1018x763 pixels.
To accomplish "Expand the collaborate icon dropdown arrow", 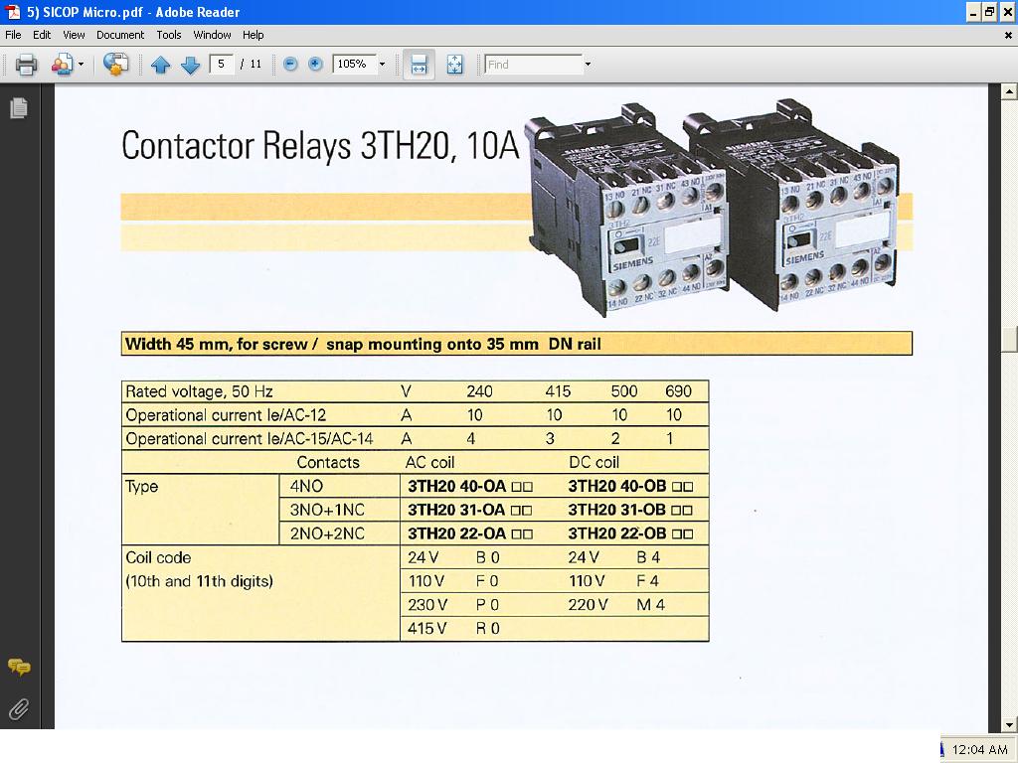I will pyautogui.click(x=82, y=65).
